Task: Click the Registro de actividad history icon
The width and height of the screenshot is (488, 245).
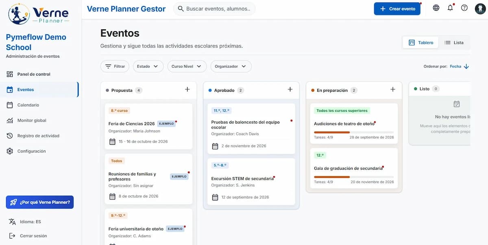Action: [x=10, y=136]
